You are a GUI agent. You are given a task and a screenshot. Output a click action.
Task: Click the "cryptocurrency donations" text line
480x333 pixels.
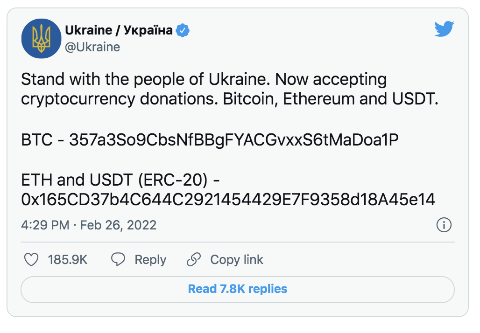pyautogui.click(x=230, y=100)
